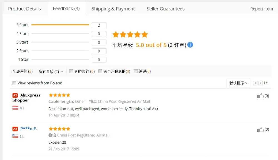The width and height of the screenshot is (278, 160).
Task: Click the Austria flag icon beside AliExpress Shopper
Action: click(x=16, y=108)
